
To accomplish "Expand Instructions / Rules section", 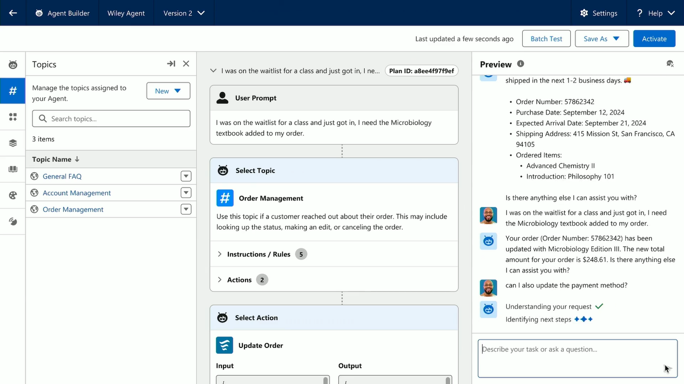I will click(x=219, y=254).
